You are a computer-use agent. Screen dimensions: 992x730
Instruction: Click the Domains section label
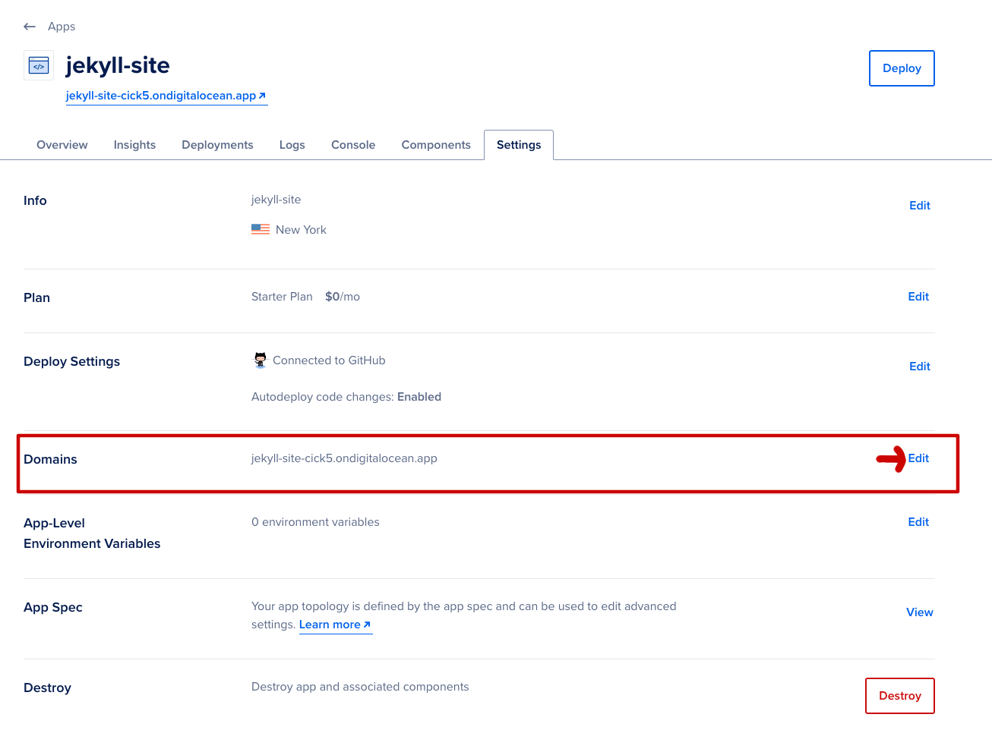pos(50,459)
